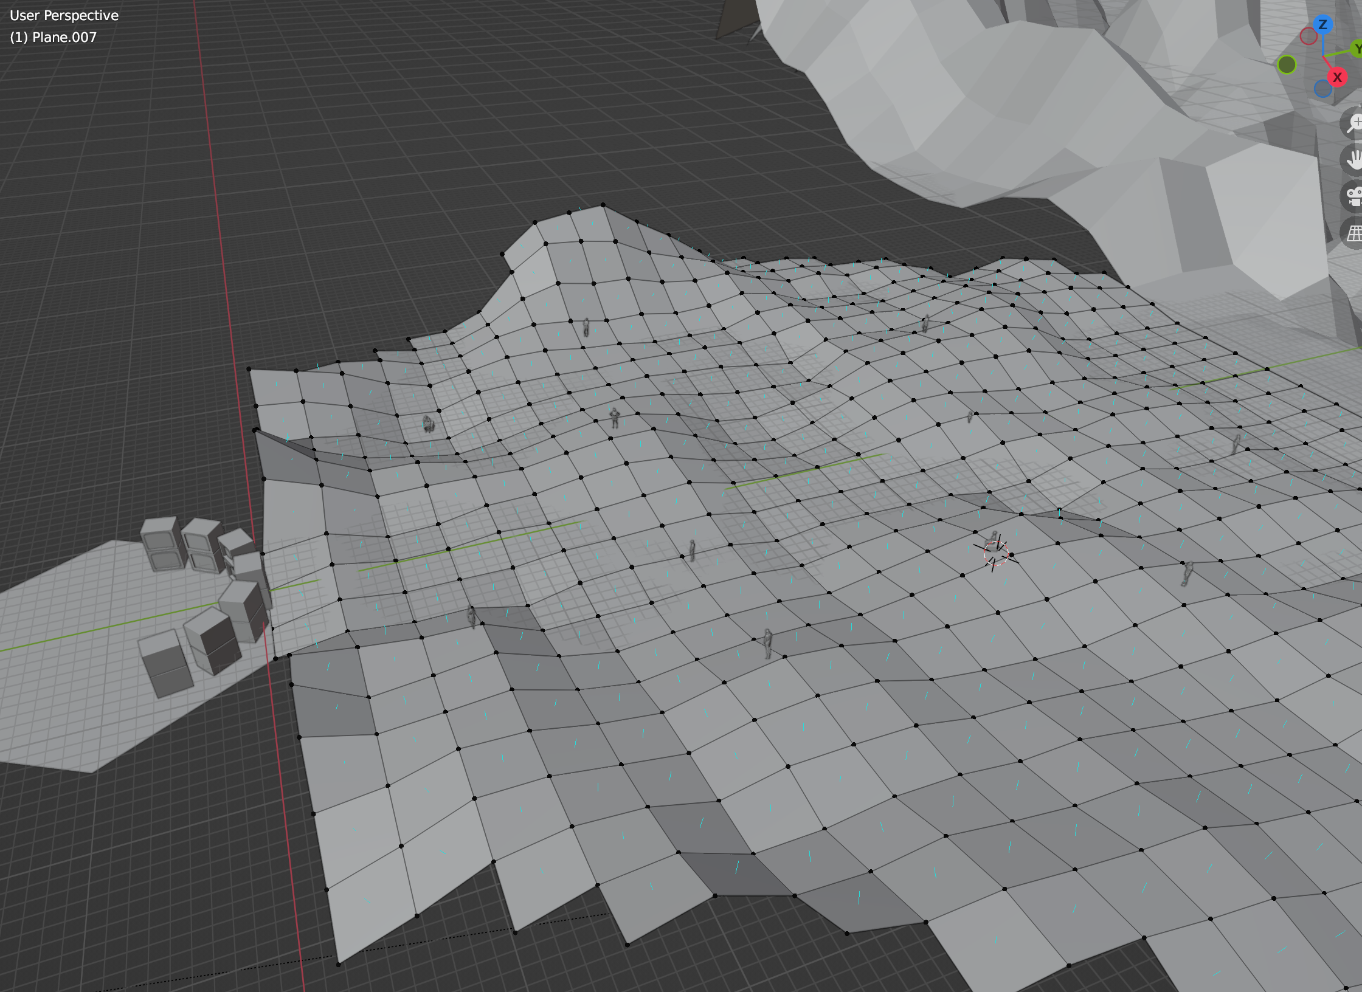Click the blue Z axis gizmo handle
Screen dimensions: 1362x992
(x=1322, y=24)
